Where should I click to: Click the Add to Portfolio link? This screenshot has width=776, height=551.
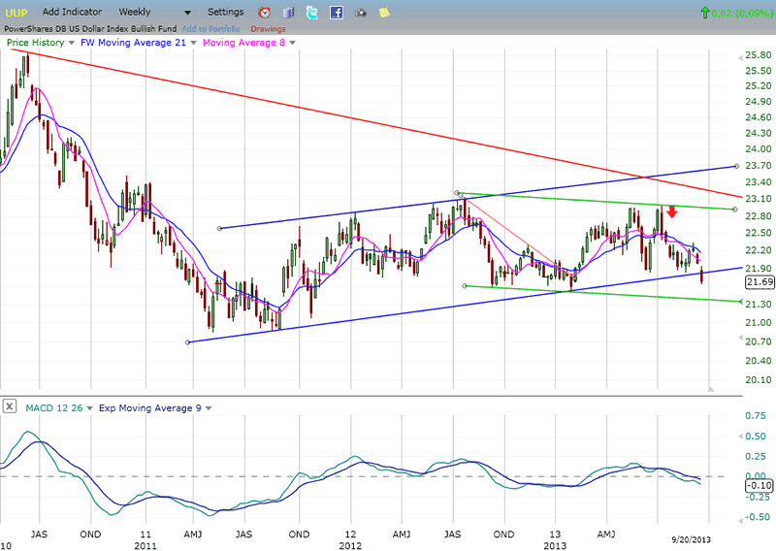[x=210, y=29]
